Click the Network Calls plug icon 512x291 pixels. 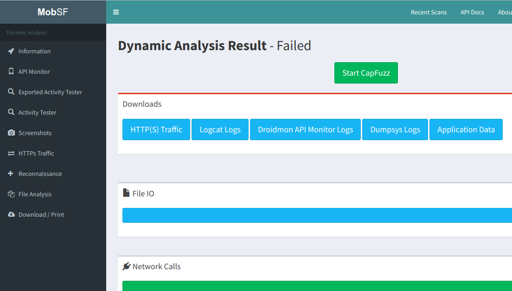[127, 266]
